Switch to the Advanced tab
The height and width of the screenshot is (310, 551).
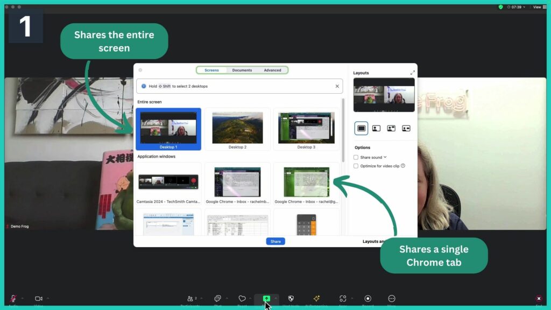point(273,70)
